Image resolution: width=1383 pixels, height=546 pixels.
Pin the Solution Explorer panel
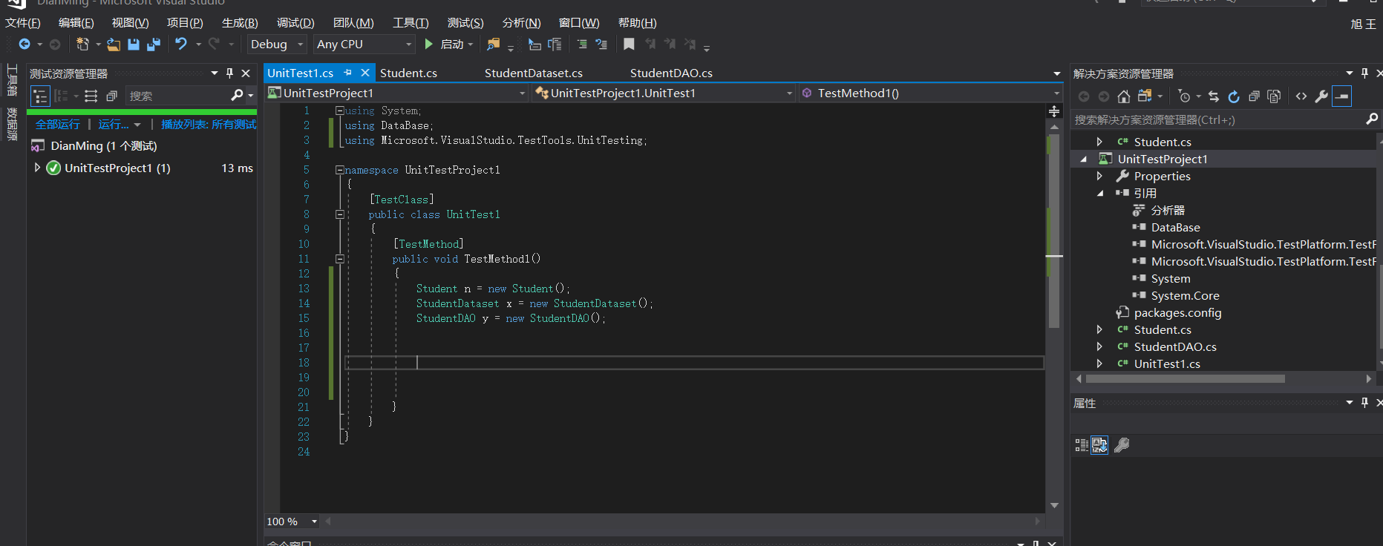pyautogui.click(x=1364, y=73)
